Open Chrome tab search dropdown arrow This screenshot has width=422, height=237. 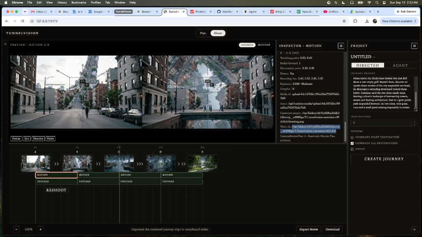click(x=25, y=12)
